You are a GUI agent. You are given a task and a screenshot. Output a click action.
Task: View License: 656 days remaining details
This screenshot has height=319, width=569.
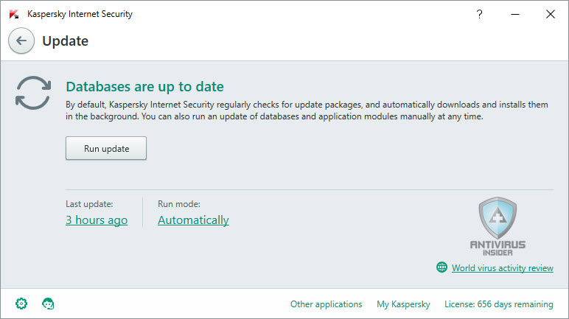pos(498,304)
